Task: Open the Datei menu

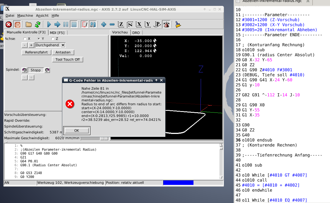Action: point(10,16)
